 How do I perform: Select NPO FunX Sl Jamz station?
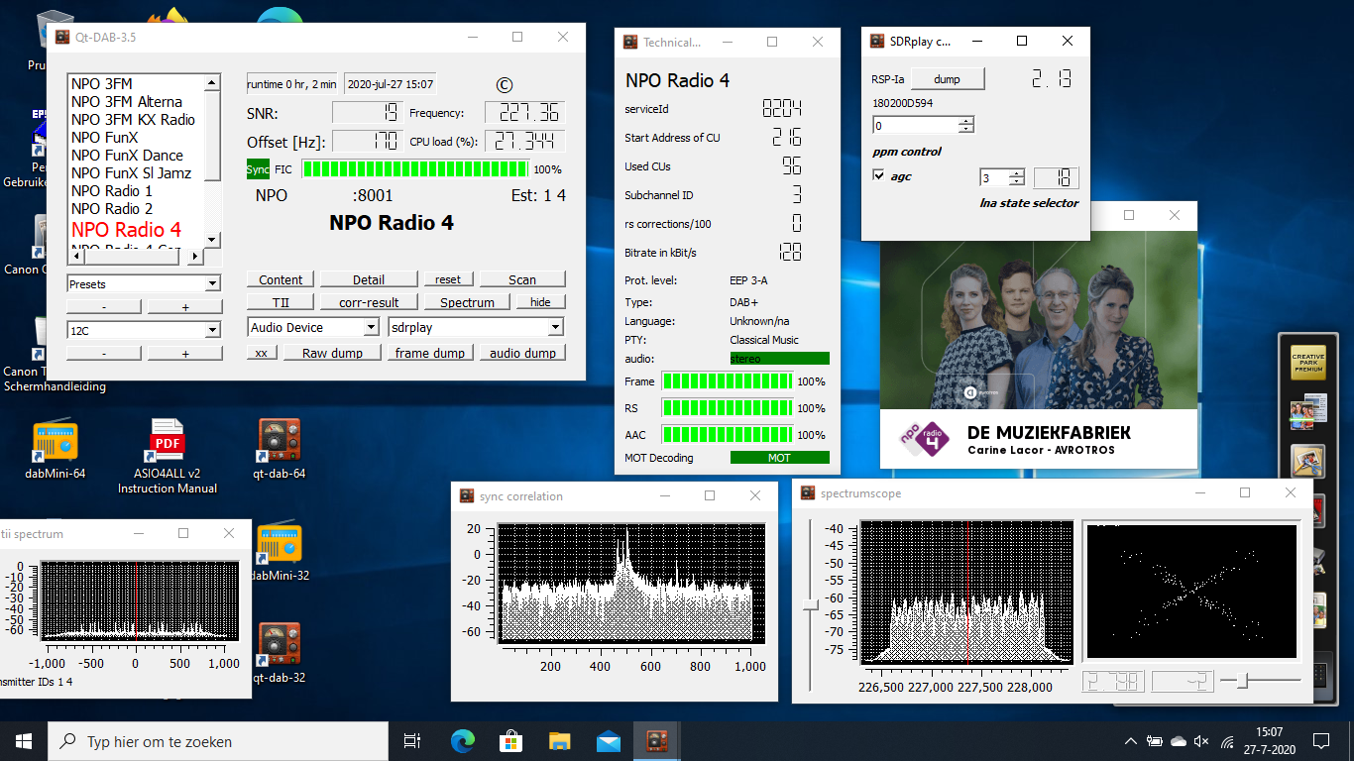(131, 173)
